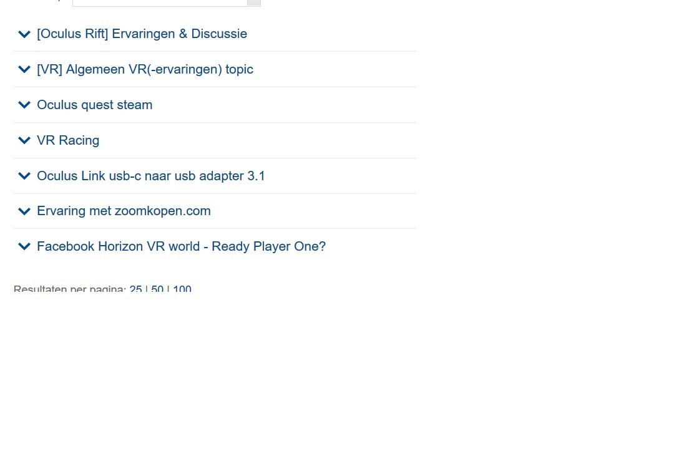Open the [VR] Algemeen VR(-ervaringen) topic link
This screenshot has width=674, height=449.
[x=145, y=69]
